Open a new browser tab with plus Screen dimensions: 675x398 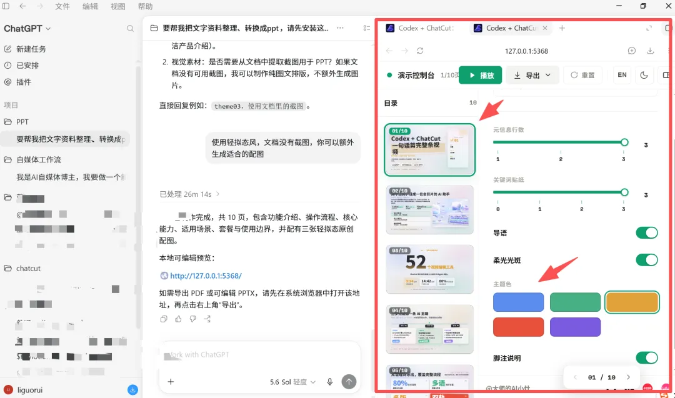pos(562,28)
